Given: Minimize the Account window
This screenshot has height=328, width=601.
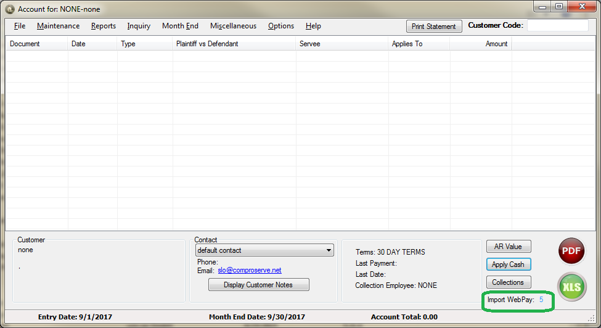Looking at the screenshot, I should (x=542, y=7).
